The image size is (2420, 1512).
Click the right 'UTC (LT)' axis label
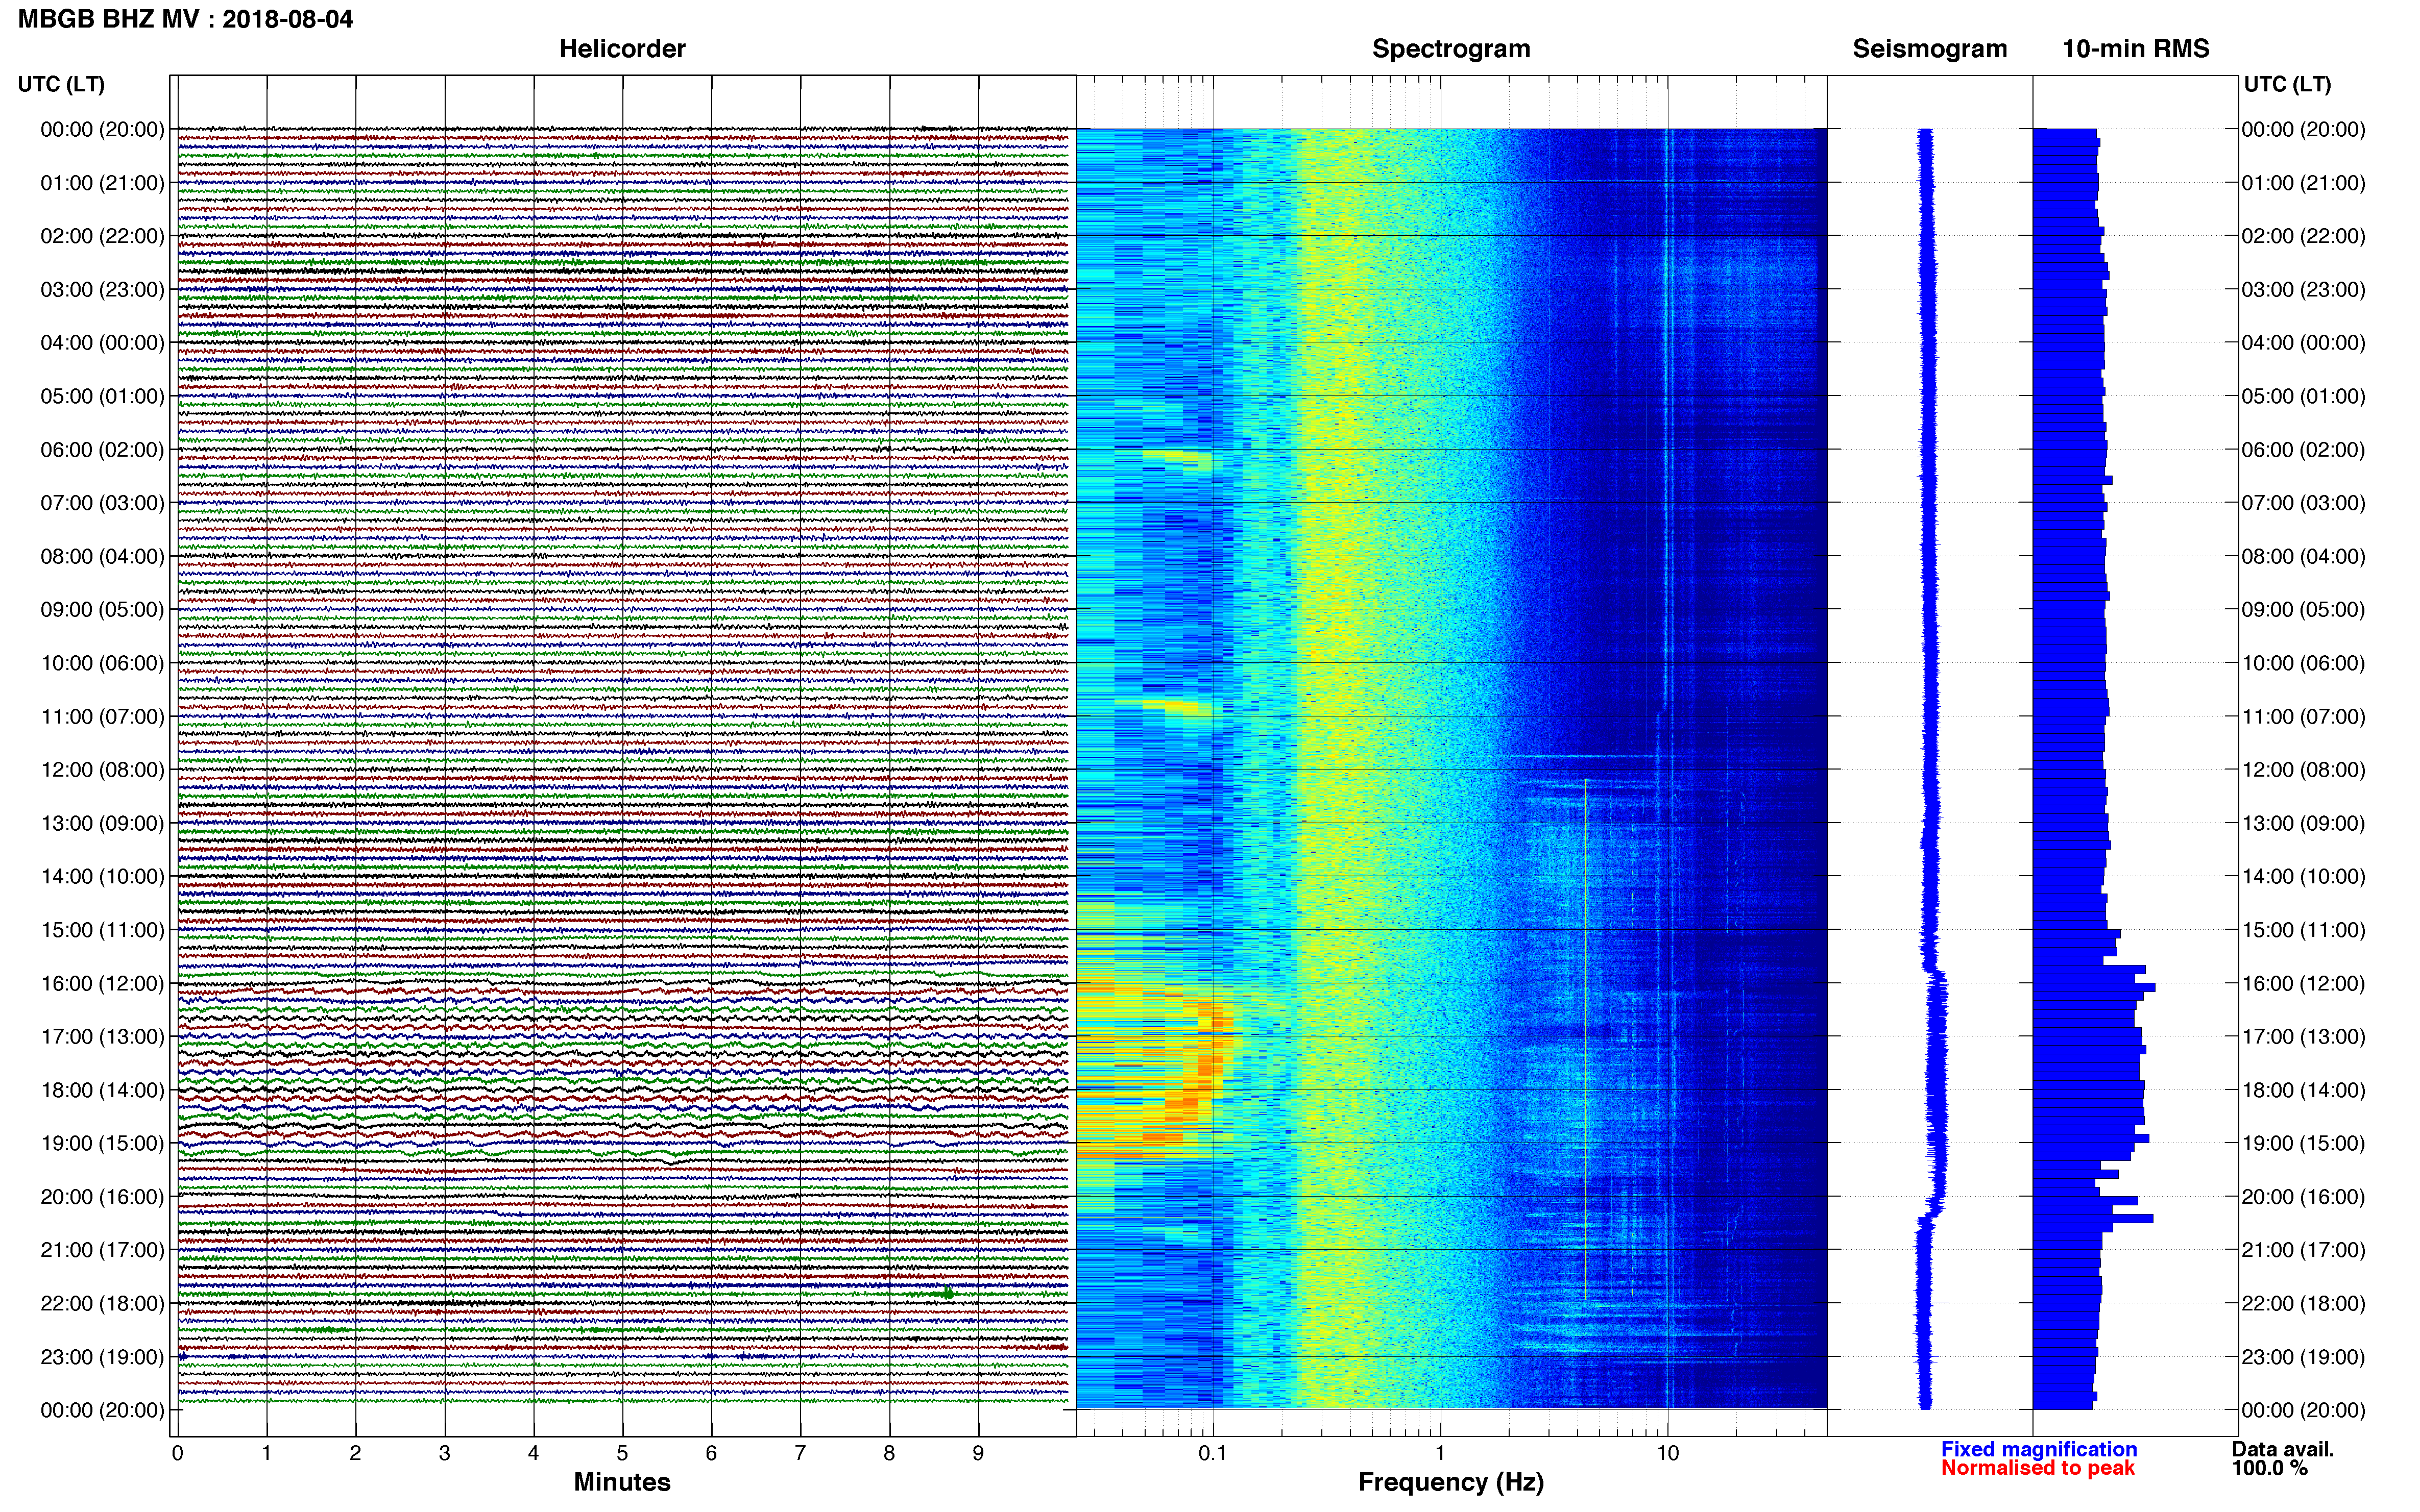point(2287,84)
